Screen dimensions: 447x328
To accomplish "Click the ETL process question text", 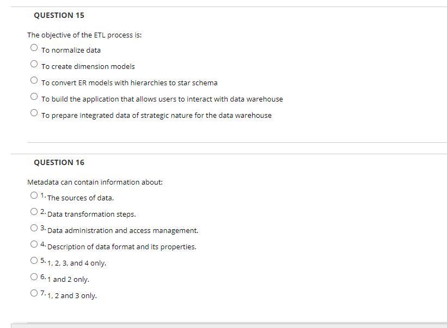I will point(83,35).
